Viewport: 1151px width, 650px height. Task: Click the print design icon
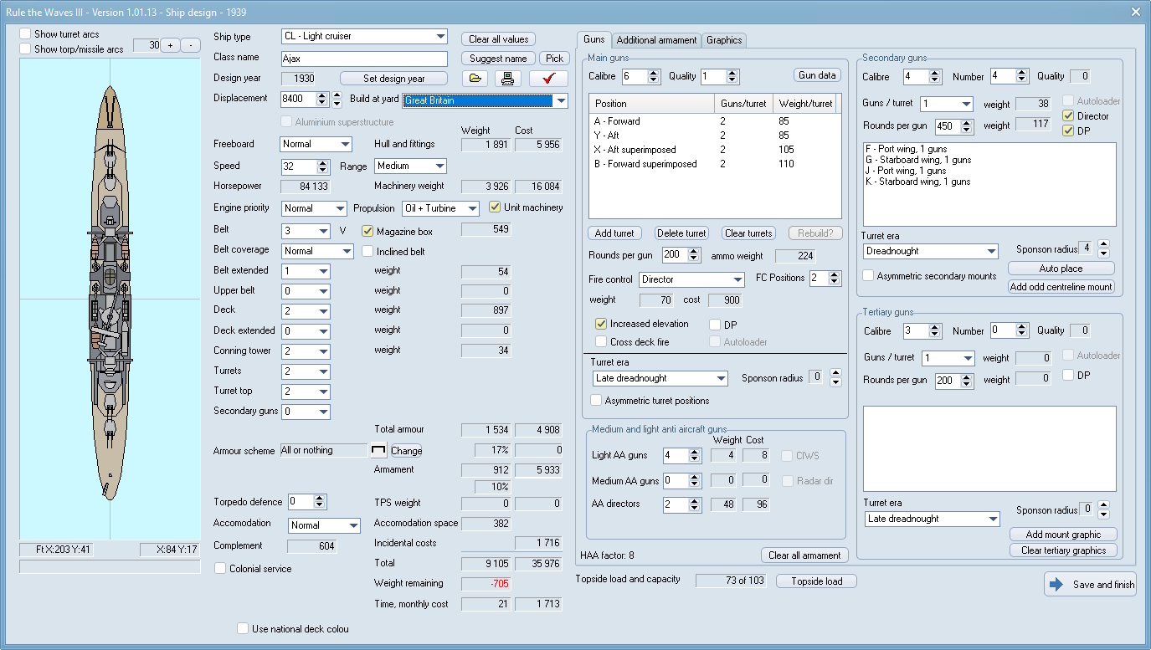pyautogui.click(x=508, y=79)
